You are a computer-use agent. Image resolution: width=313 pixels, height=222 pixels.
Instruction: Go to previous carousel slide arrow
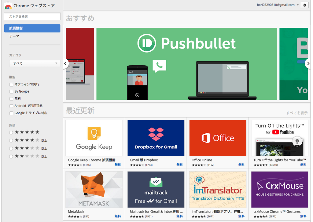(x=65, y=64)
